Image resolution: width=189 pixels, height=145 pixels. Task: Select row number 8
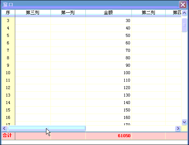coord(8,58)
